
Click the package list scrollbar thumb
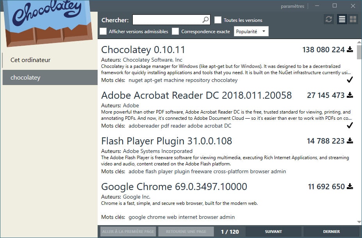(359, 52)
